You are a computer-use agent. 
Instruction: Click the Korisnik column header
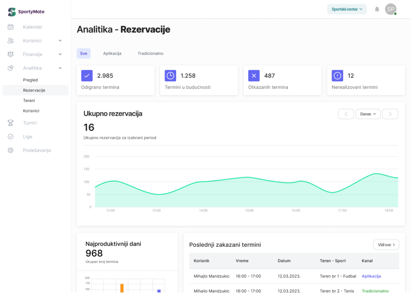201,261
